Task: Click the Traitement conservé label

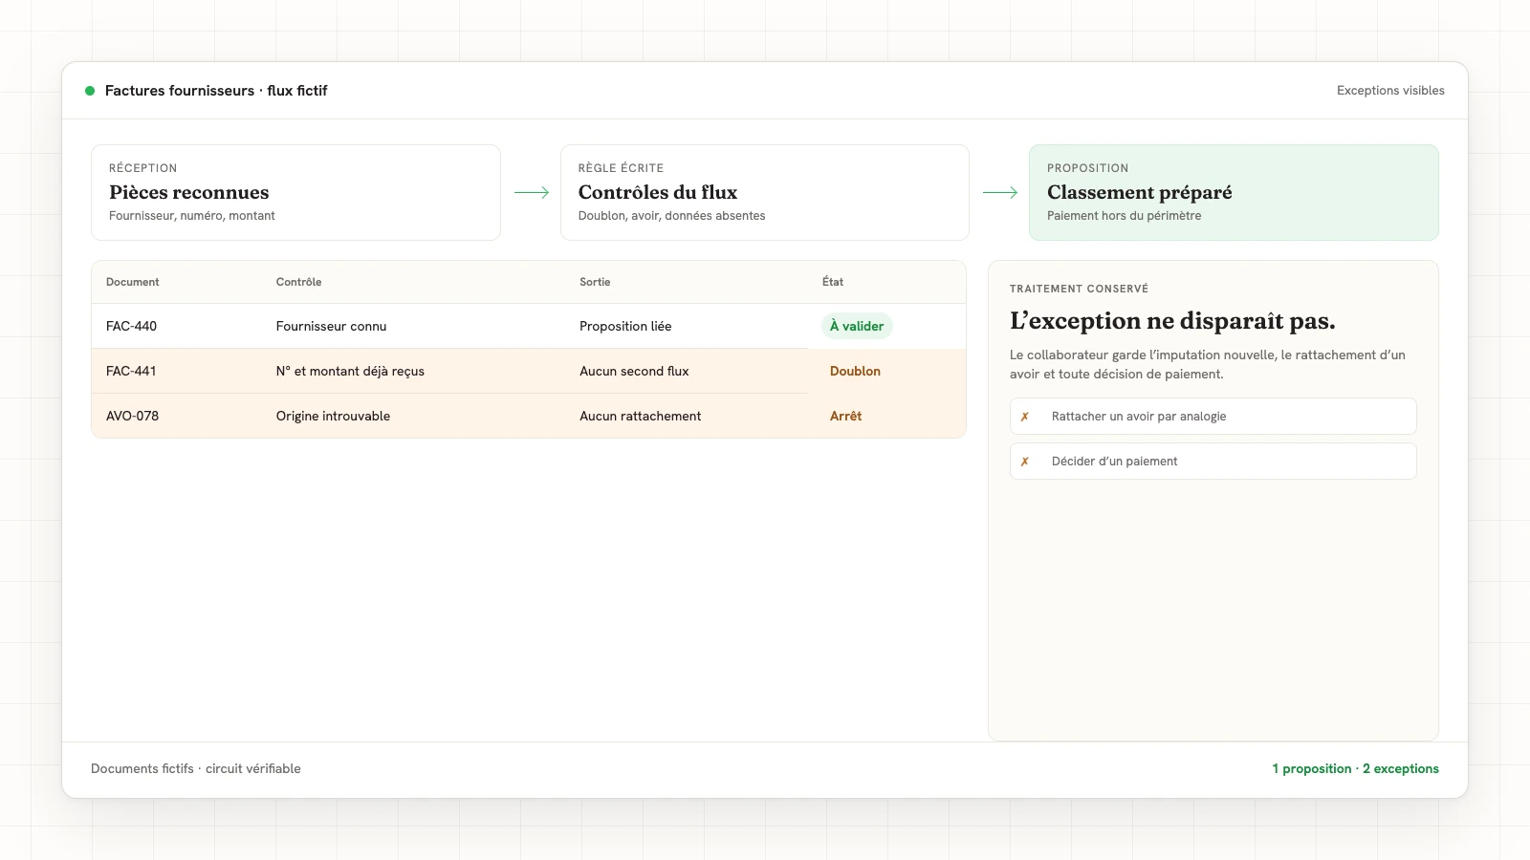Action: (x=1079, y=289)
